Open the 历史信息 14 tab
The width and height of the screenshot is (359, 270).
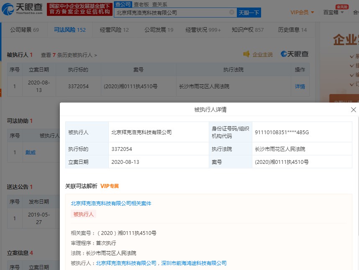pyautogui.click(x=292, y=30)
